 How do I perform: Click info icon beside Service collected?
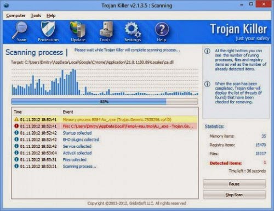click(x=16, y=146)
